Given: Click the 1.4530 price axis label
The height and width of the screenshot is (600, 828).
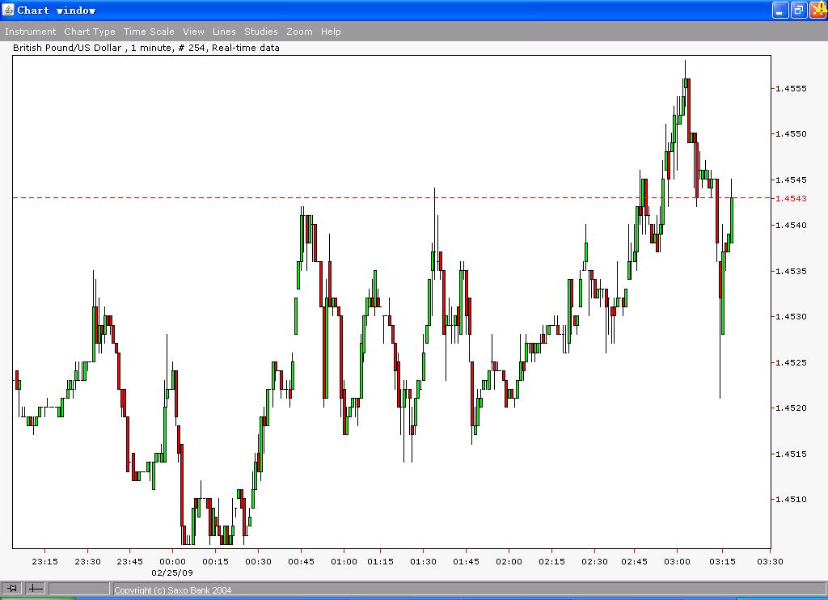Looking at the screenshot, I should click(x=791, y=317).
